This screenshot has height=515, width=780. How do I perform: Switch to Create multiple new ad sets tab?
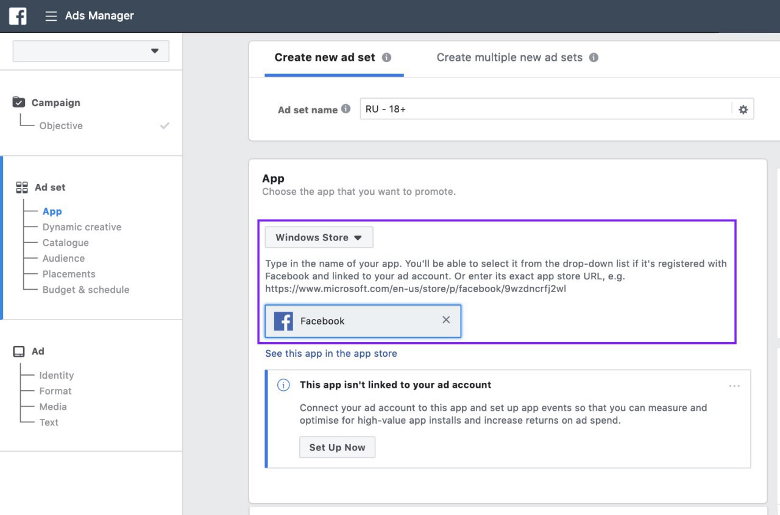click(509, 57)
